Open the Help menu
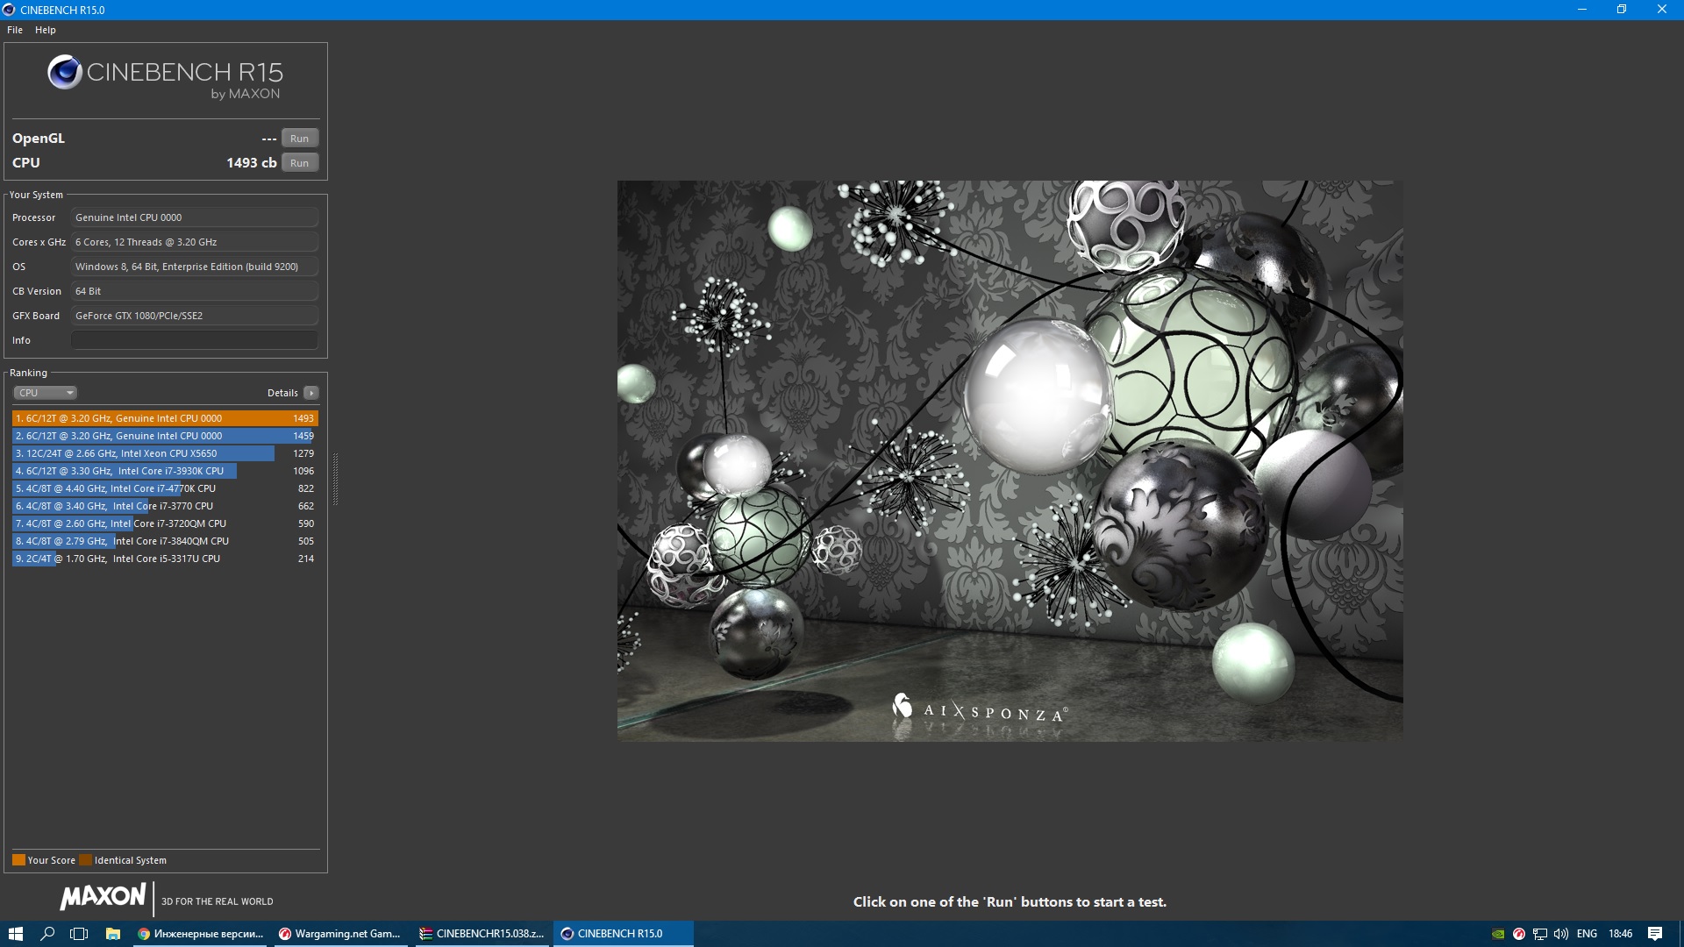The width and height of the screenshot is (1684, 947). tap(46, 30)
